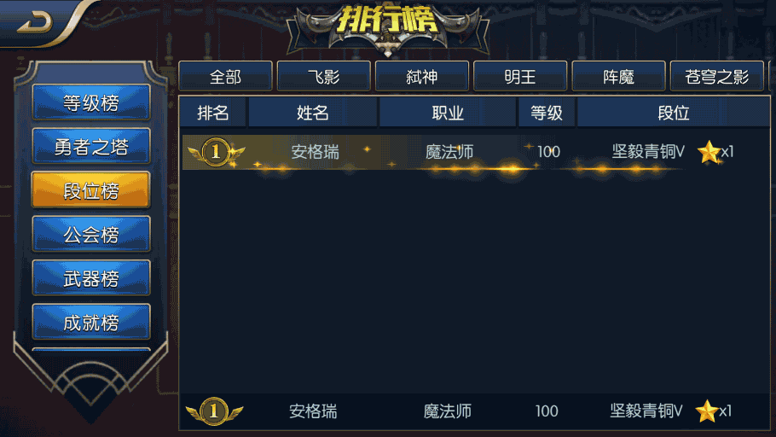776x437 pixels.
Task: Click the rank 1 winged medal in the list row
Action: click(x=216, y=152)
